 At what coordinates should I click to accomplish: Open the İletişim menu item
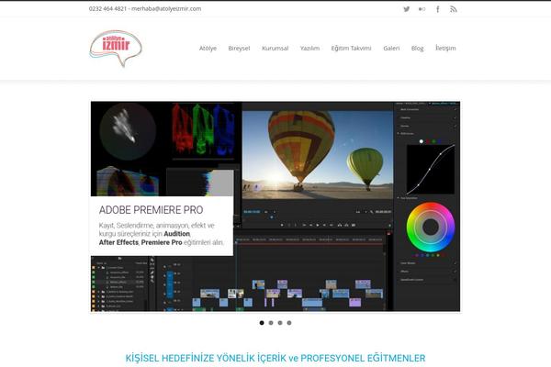(x=445, y=48)
